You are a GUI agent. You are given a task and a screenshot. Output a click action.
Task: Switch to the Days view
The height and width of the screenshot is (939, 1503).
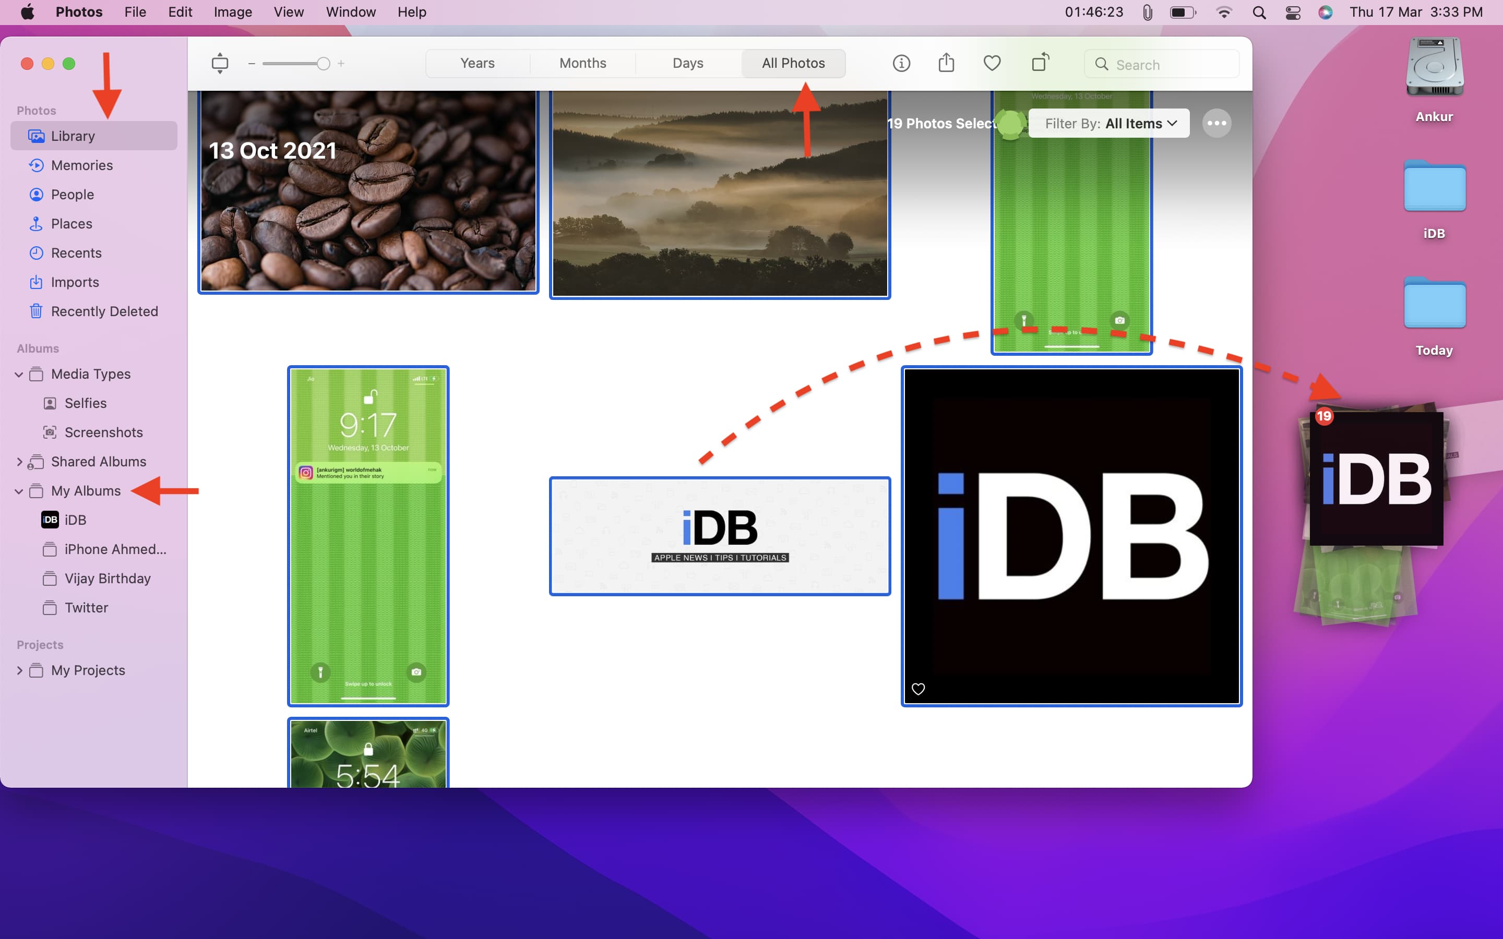[x=688, y=63]
